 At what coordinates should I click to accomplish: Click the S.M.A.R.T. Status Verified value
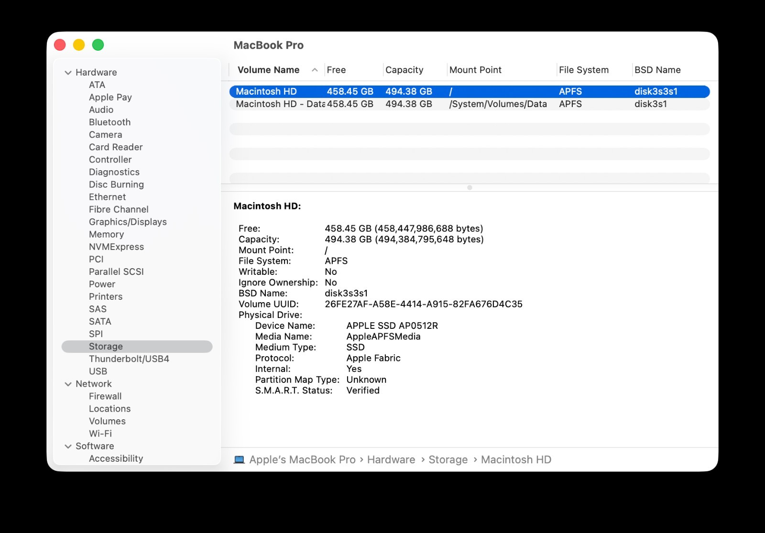pos(363,391)
